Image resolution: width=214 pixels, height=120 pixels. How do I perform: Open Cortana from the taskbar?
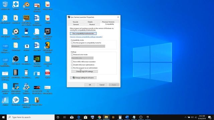(58, 117)
